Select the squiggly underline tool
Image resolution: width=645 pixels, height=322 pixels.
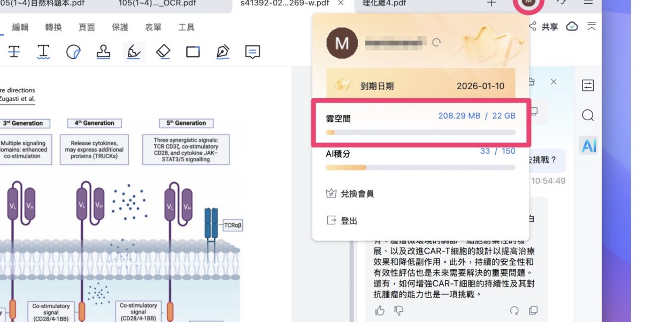coord(43,51)
